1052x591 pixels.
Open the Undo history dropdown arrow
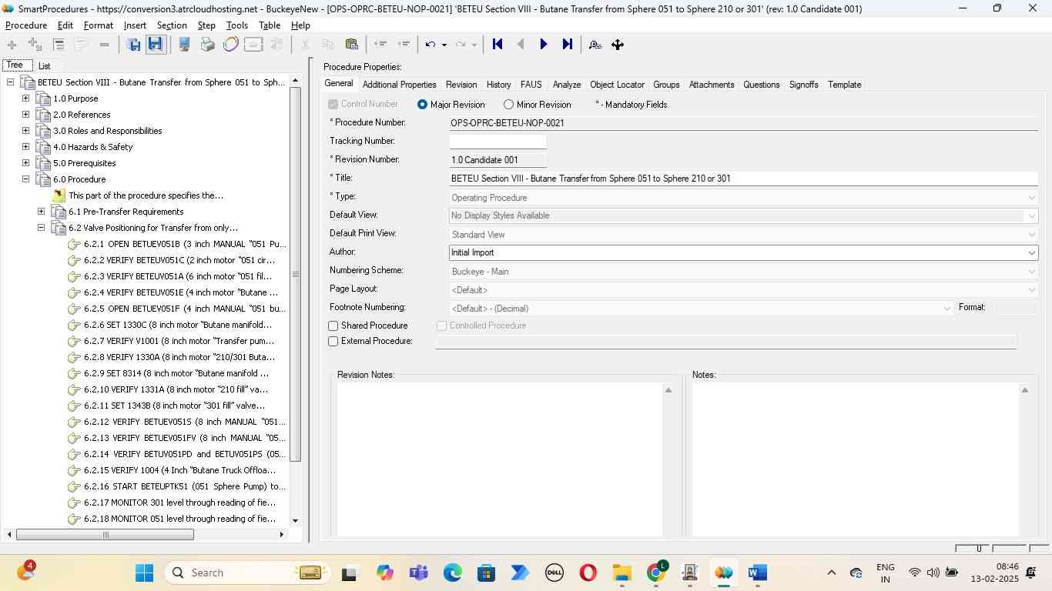point(444,45)
